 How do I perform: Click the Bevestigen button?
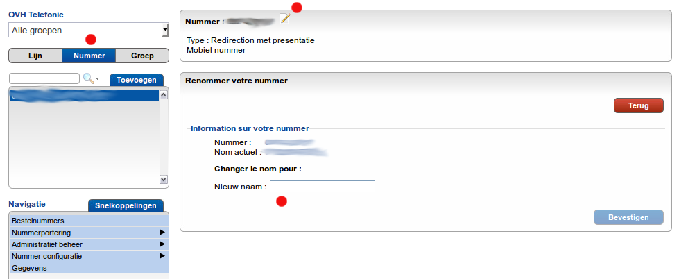628,217
